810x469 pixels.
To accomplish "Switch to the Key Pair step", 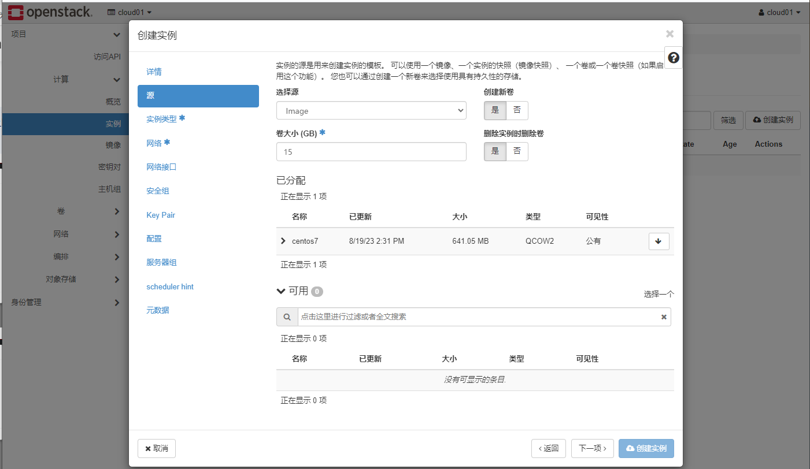I will point(198,215).
